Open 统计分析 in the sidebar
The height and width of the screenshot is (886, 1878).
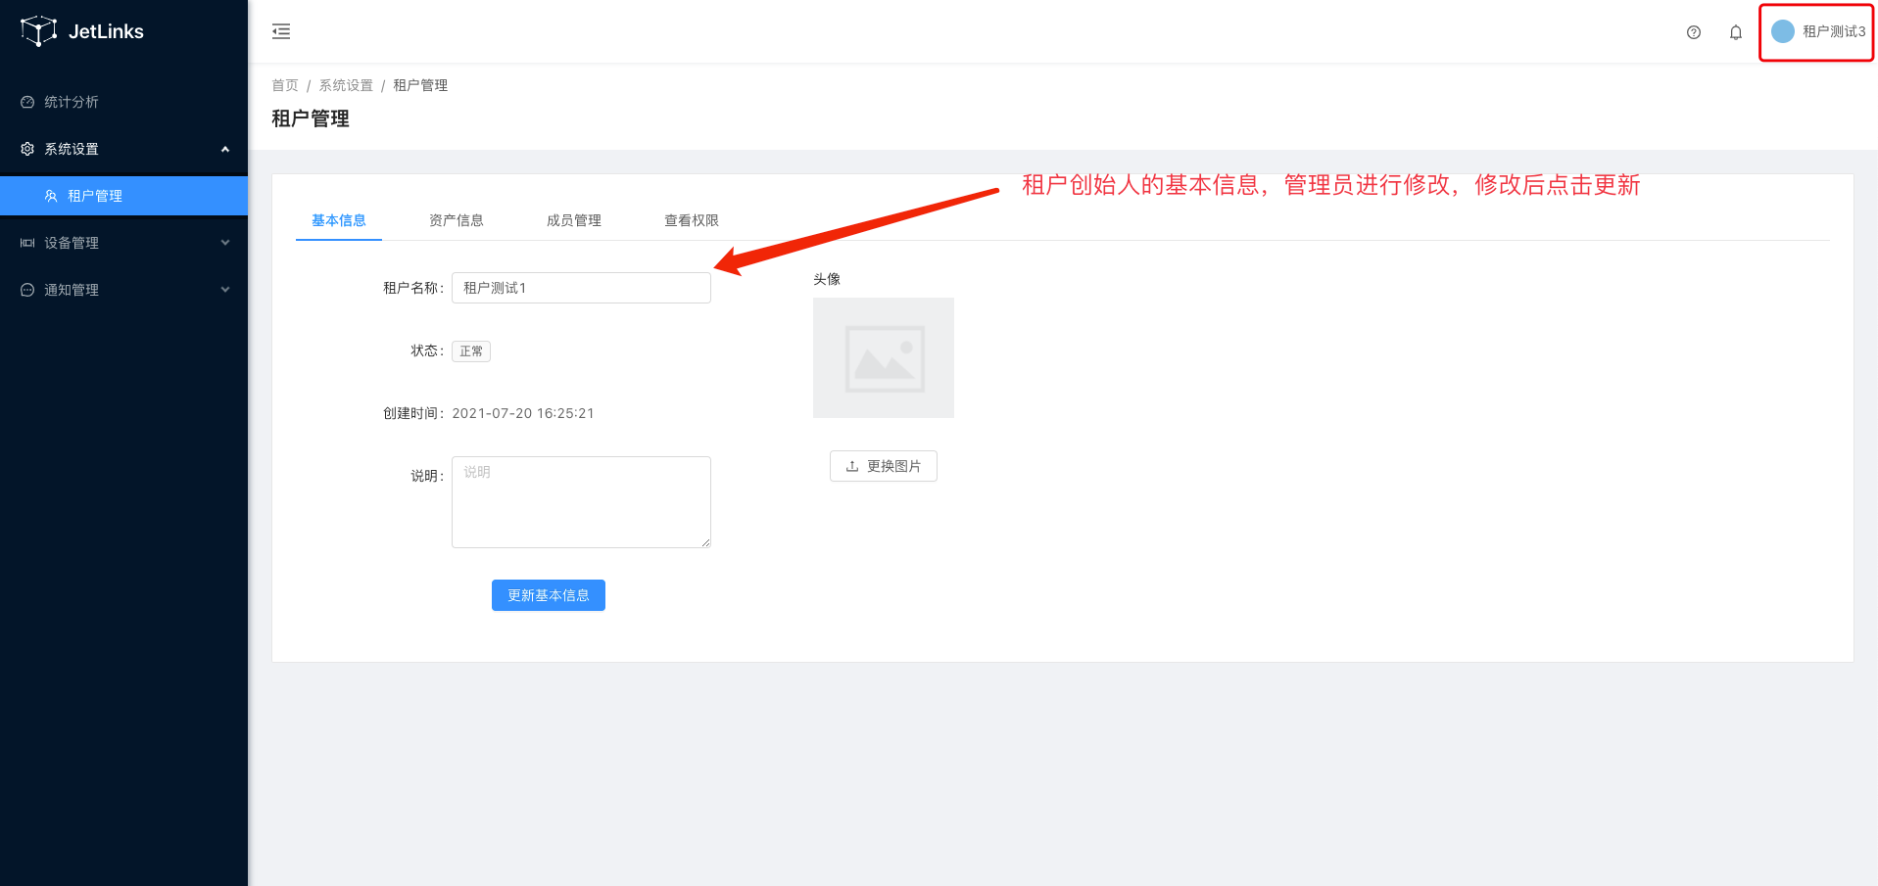[123, 102]
